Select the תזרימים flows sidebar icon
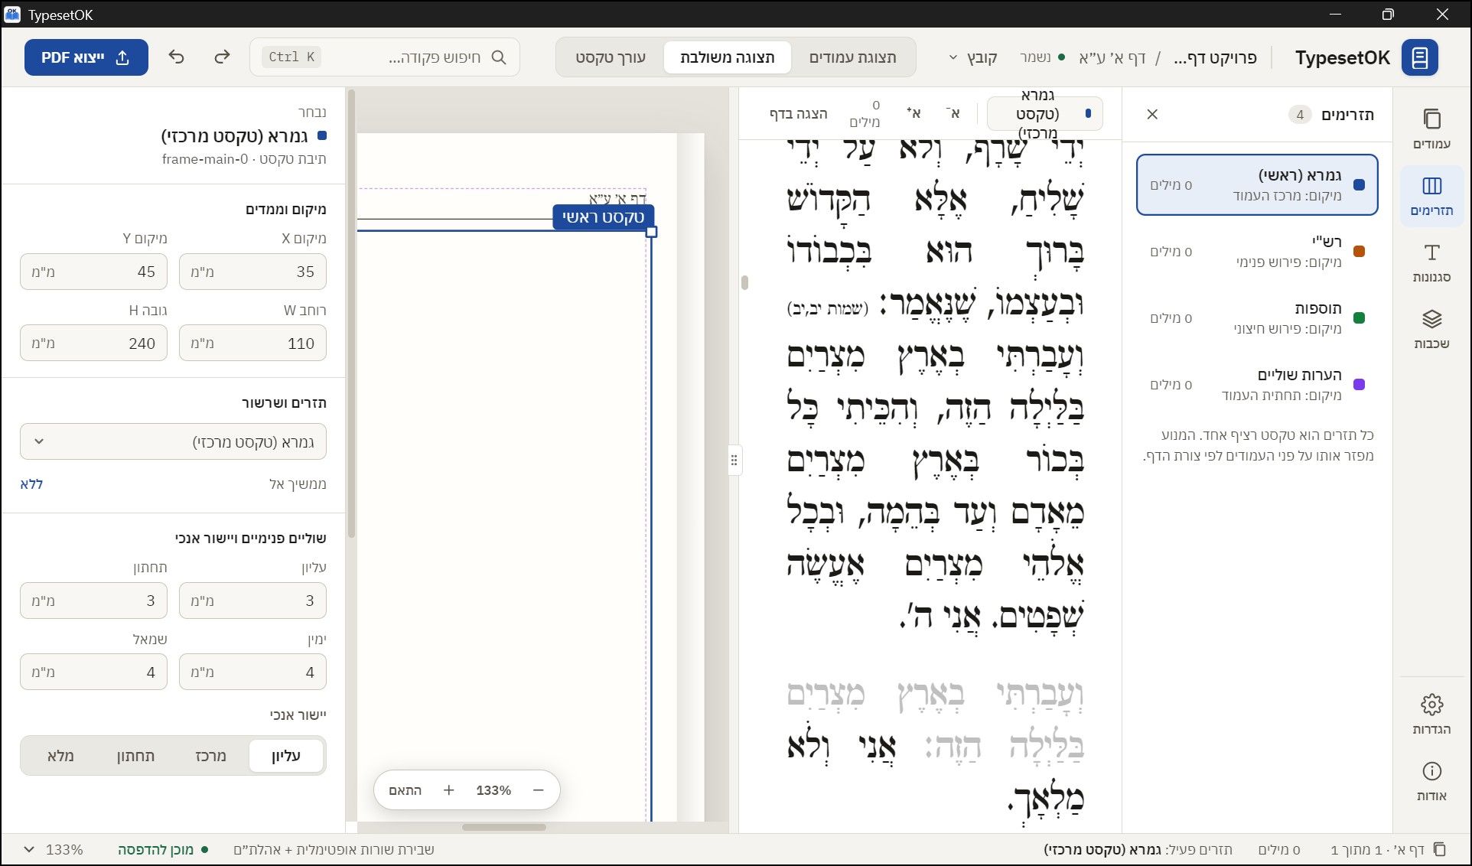Screen dimensions: 1472x866 click(x=1431, y=196)
